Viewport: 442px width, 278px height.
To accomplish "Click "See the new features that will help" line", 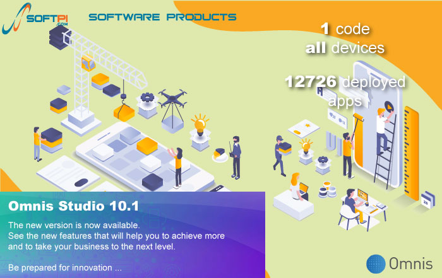I will click(116, 236).
